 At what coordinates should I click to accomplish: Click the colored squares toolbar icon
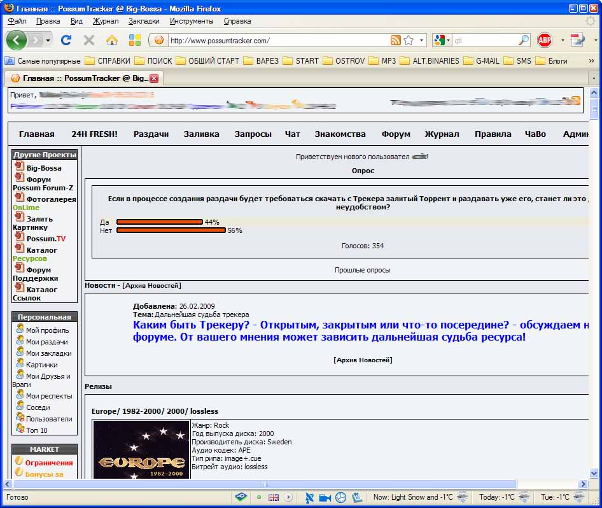tap(134, 40)
